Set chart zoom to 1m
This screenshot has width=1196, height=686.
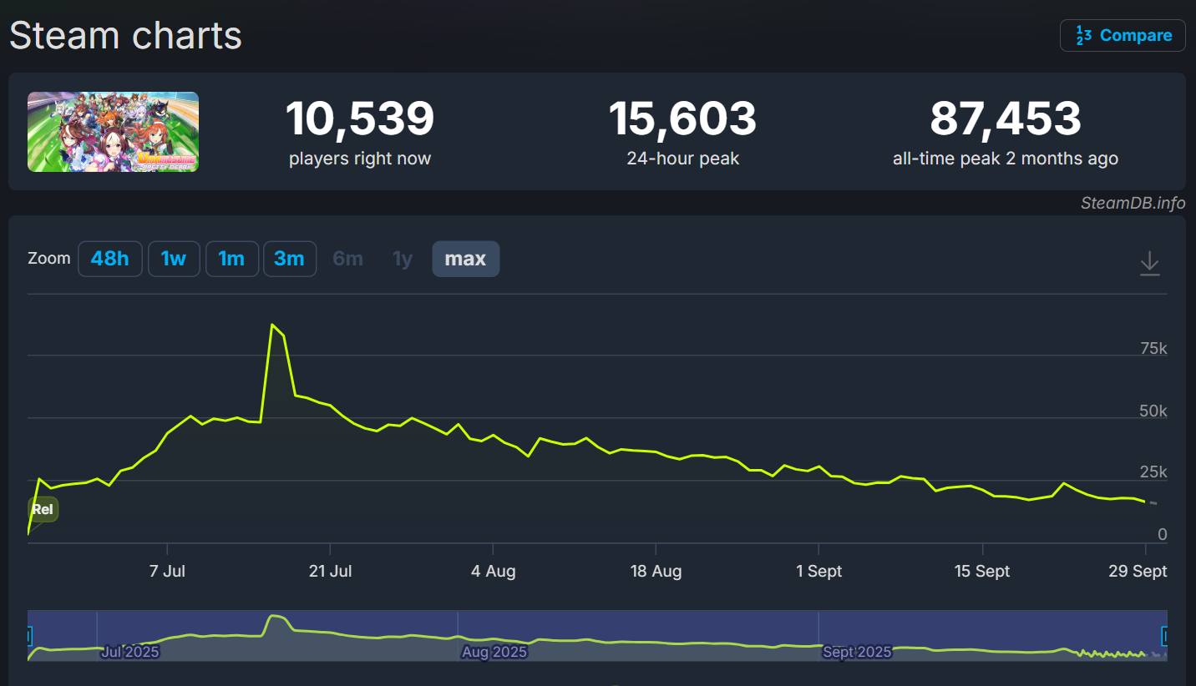tap(231, 259)
